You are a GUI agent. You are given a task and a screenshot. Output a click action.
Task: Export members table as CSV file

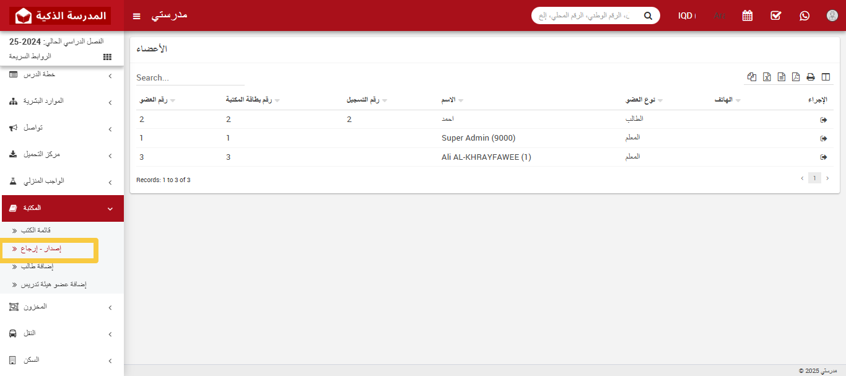pyautogui.click(x=782, y=77)
